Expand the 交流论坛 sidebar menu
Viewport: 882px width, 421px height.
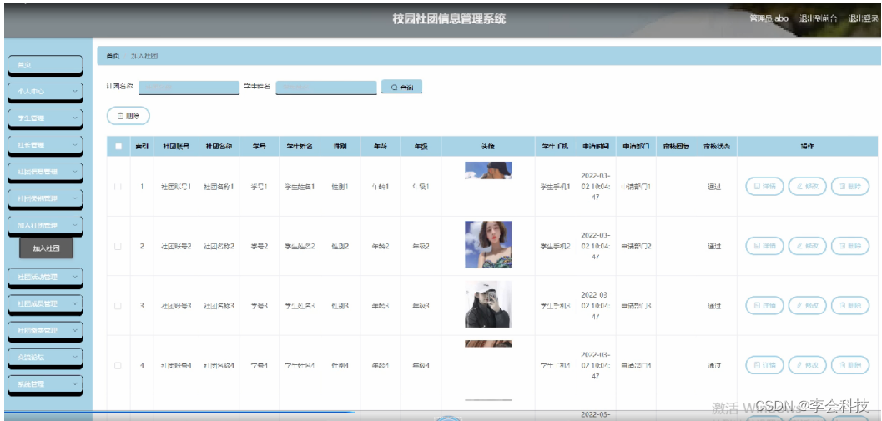(46, 357)
